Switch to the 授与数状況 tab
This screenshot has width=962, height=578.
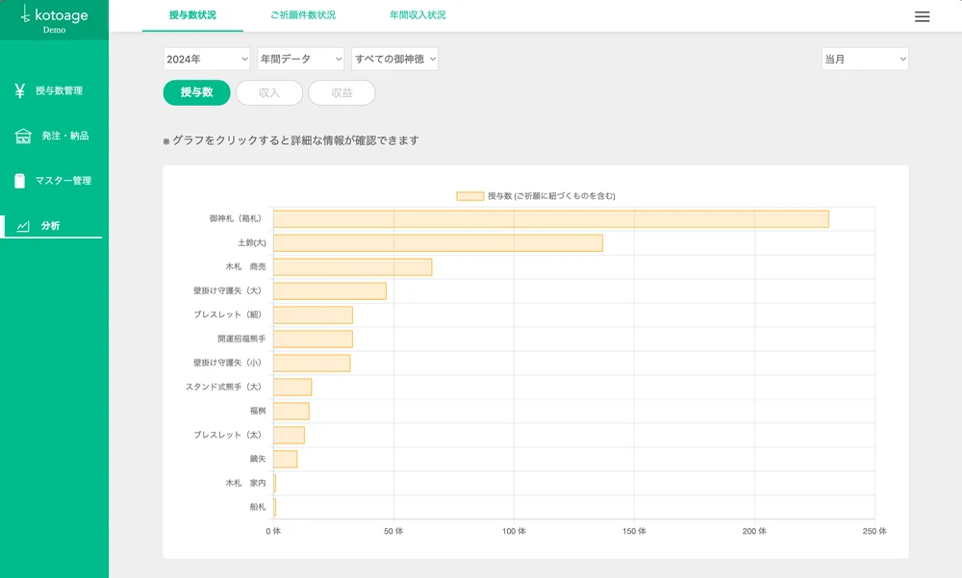coord(192,14)
